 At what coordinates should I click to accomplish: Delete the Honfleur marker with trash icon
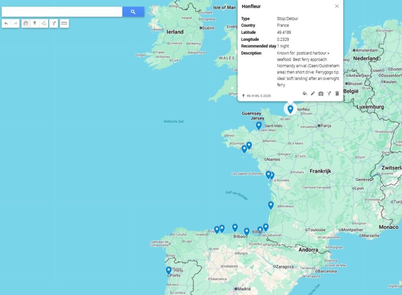pos(337,94)
